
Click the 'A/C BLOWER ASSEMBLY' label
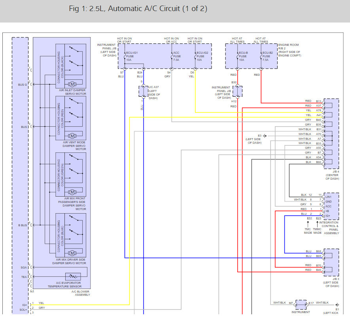tap(81, 293)
